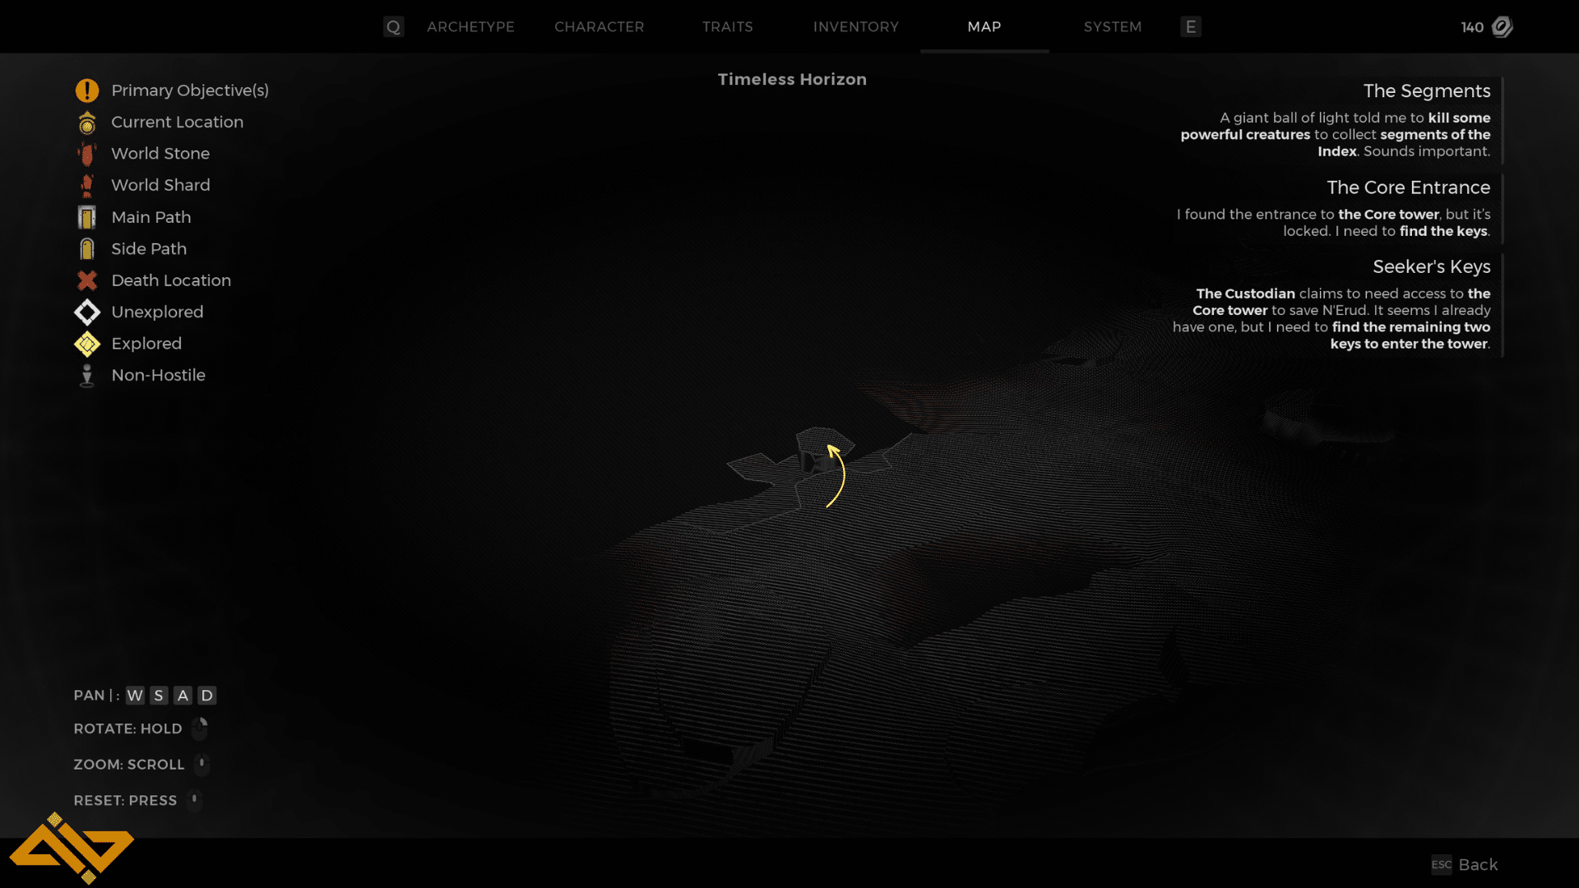Viewport: 1579px width, 888px height.
Task: Open the Archetype tab
Action: (470, 26)
